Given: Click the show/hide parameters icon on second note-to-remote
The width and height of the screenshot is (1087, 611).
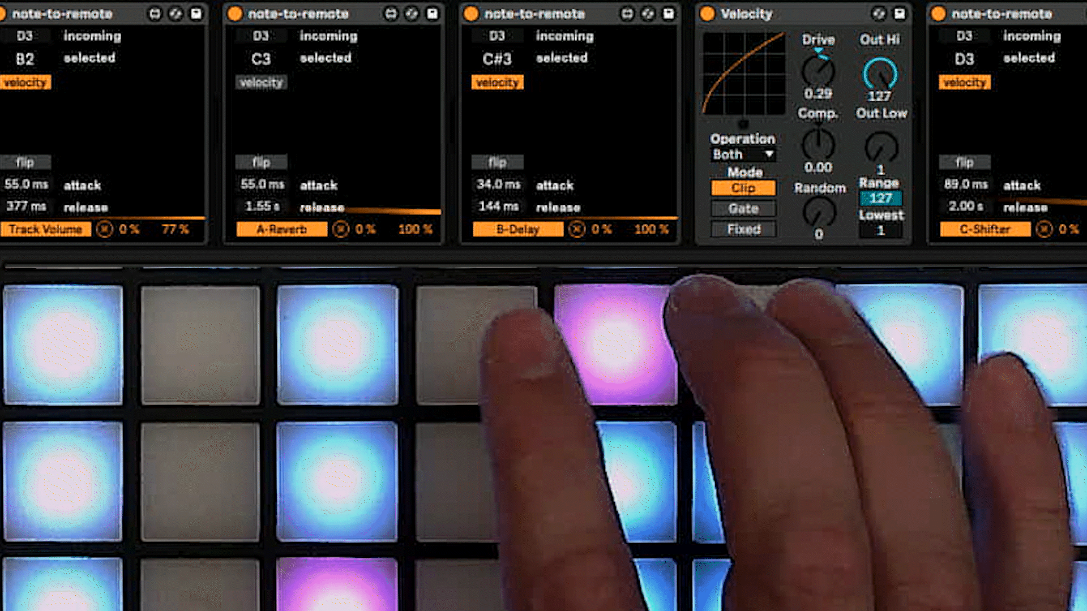Looking at the screenshot, I should coord(391,14).
